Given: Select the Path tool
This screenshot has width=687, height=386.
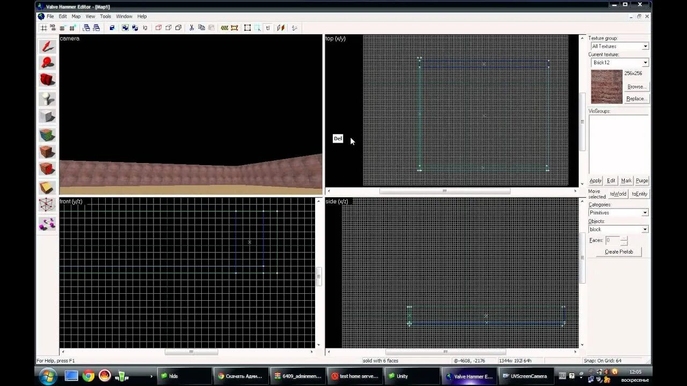Looking at the screenshot, I should click(x=47, y=224).
